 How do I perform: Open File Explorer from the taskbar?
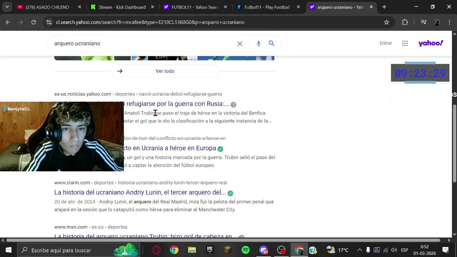(192, 250)
